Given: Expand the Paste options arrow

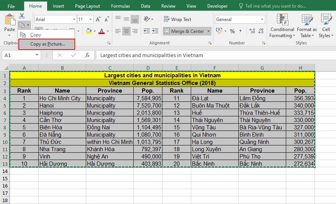Looking at the screenshot, I should pyautogui.click(x=10, y=35).
